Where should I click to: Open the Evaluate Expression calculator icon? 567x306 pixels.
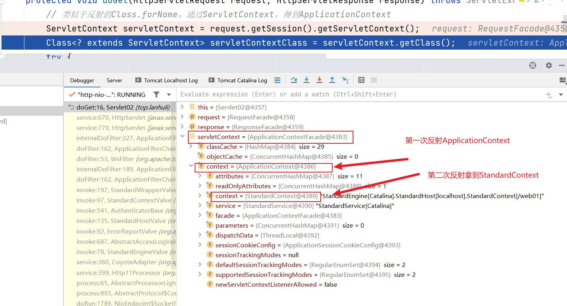coord(361,80)
